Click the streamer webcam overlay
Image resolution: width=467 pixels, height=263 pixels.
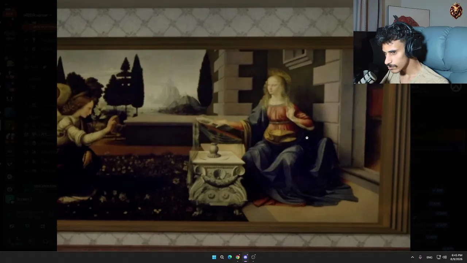click(410, 42)
